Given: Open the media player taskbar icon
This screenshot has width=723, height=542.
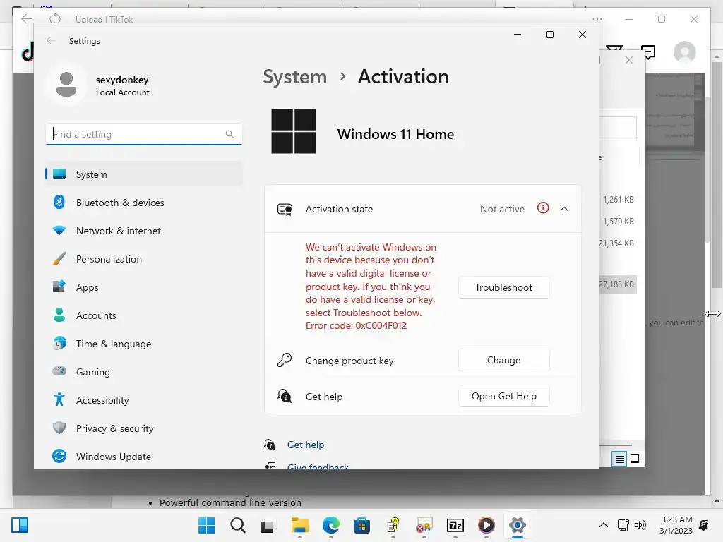Looking at the screenshot, I should click(486, 525).
